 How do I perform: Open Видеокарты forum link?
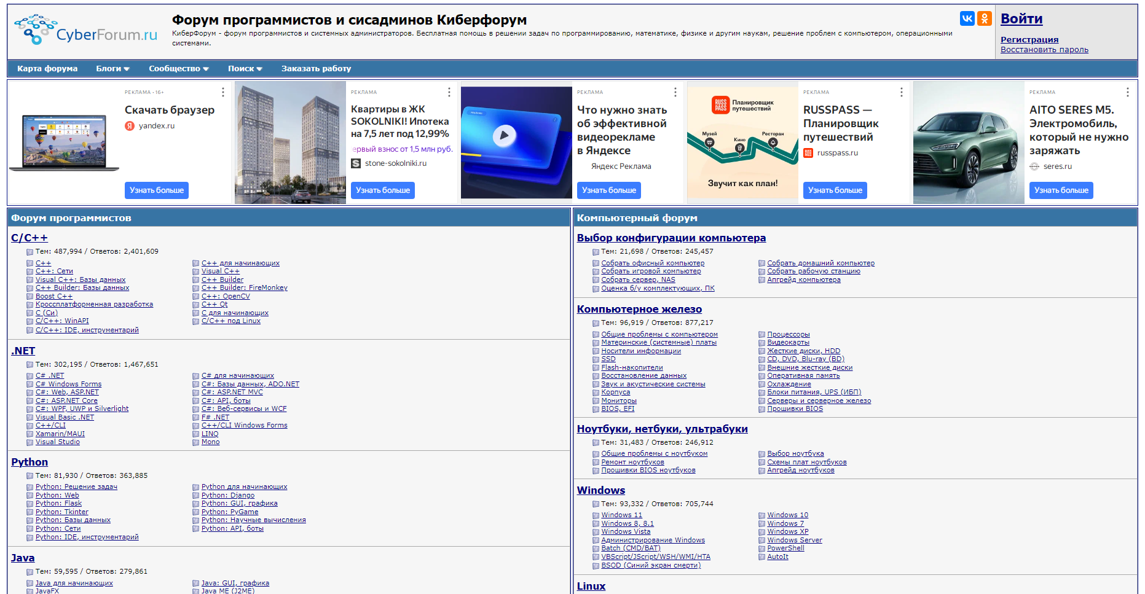(x=789, y=343)
